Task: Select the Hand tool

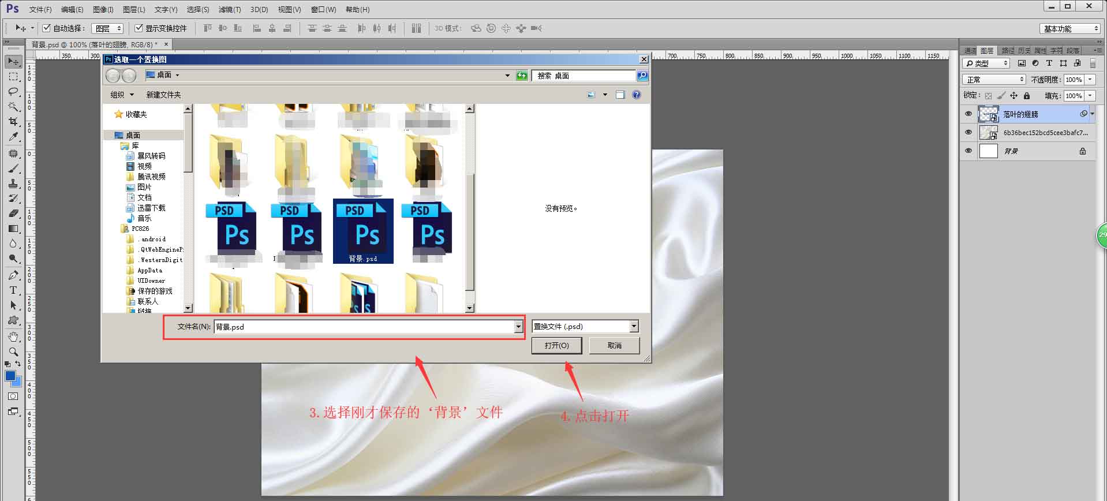Action: (13, 337)
